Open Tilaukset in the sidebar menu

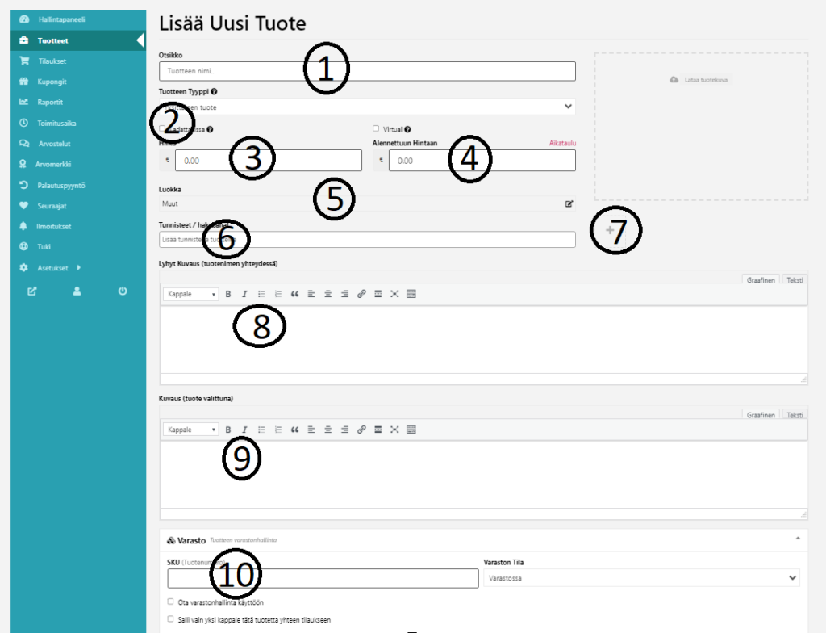[52, 61]
